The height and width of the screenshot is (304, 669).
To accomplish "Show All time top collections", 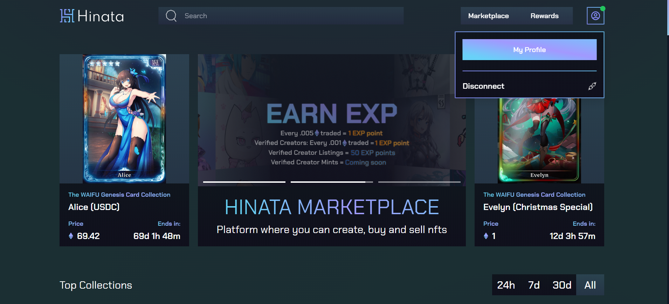I will (590, 285).
